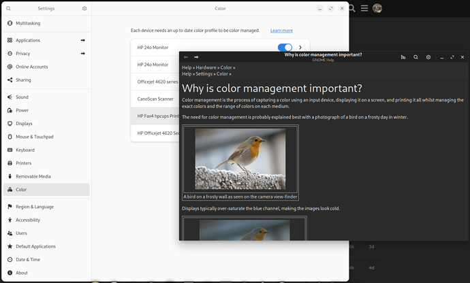This screenshot has width=470, height=283.
Task: Expand first HP 24o Monitor profile chevron
Action: 300,48
